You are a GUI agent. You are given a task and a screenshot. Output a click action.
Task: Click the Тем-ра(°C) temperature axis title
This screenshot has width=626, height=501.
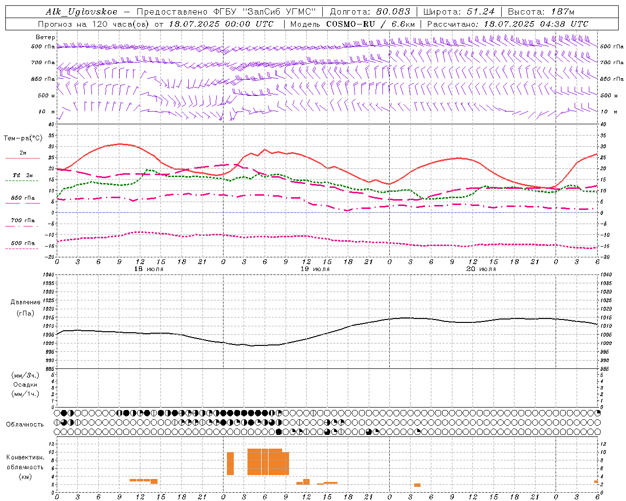pyautogui.click(x=23, y=138)
